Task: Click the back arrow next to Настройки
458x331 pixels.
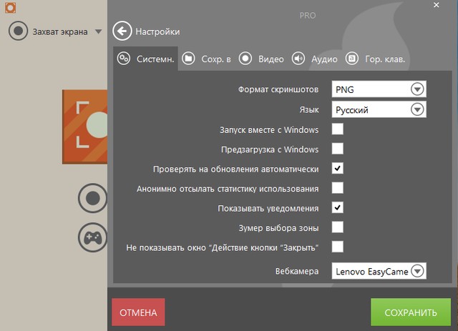Action: [x=123, y=31]
